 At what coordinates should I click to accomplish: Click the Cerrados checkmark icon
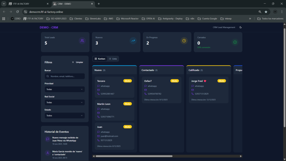click(x=235, y=42)
